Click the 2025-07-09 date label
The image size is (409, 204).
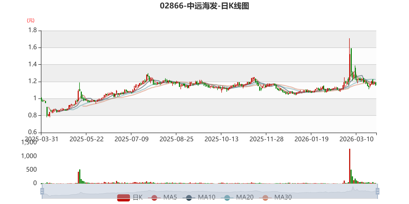tap(131, 139)
